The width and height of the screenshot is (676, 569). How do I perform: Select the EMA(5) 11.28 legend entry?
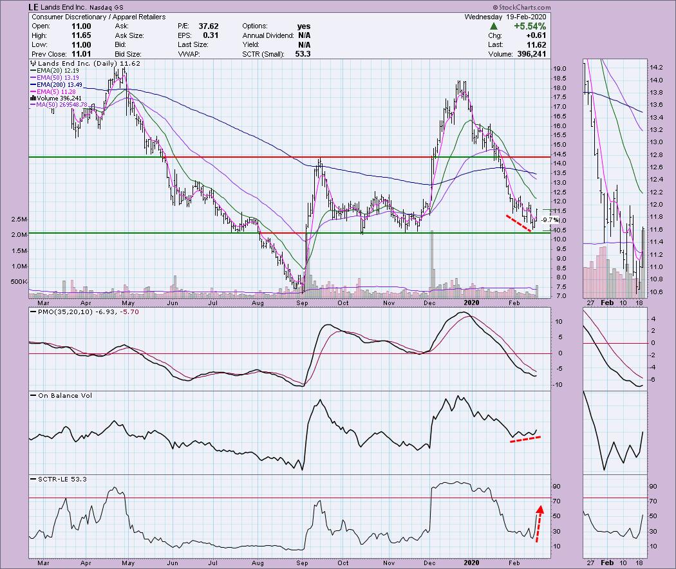[53, 91]
